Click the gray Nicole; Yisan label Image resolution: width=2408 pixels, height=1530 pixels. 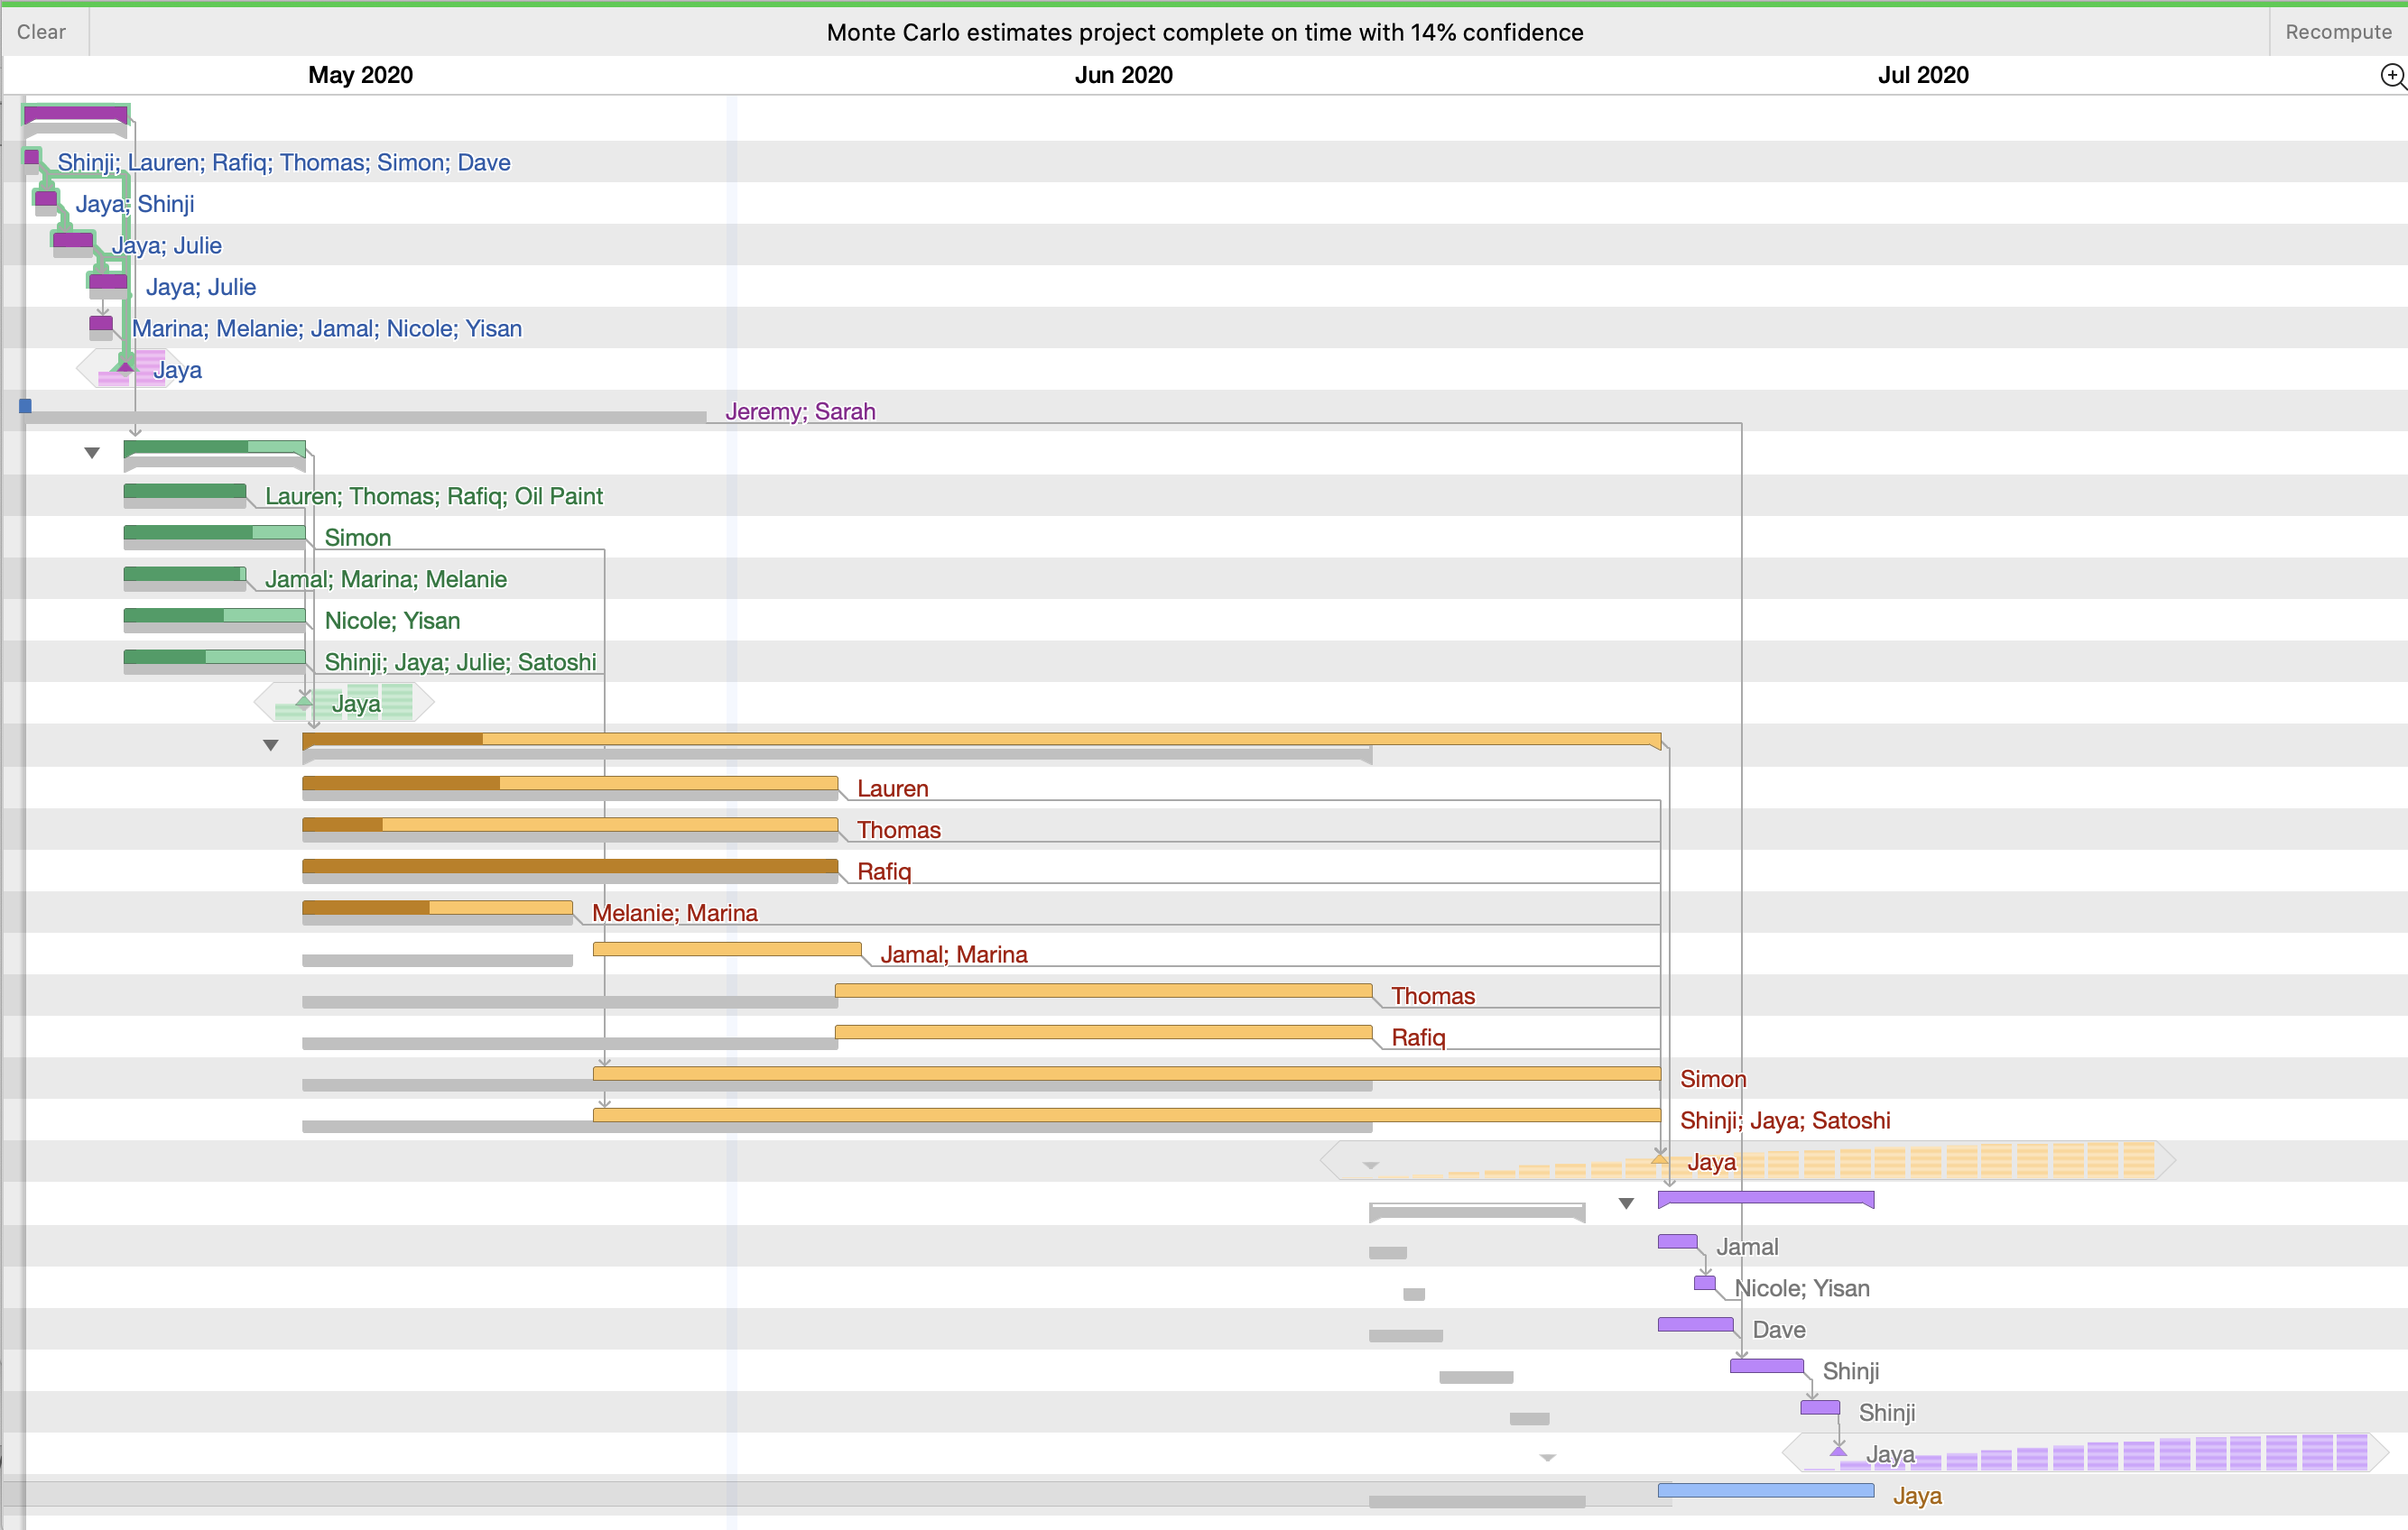pyautogui.click(x=1801, y=1289)
